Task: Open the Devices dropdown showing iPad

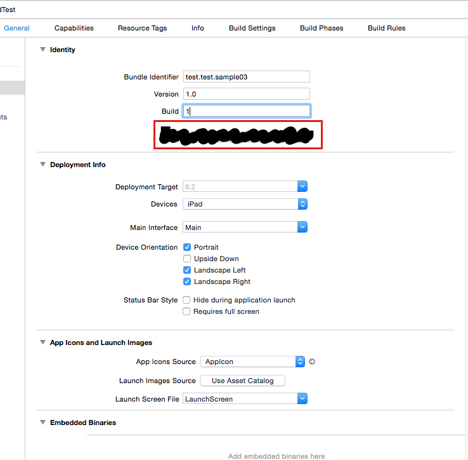Action: [x=245, y=204]
